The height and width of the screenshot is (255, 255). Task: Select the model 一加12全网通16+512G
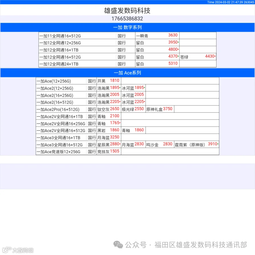point(60,57)
